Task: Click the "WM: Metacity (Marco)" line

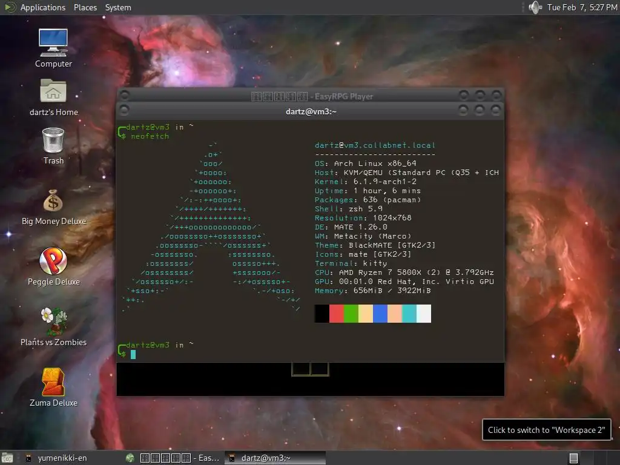Action: [363, 236]
